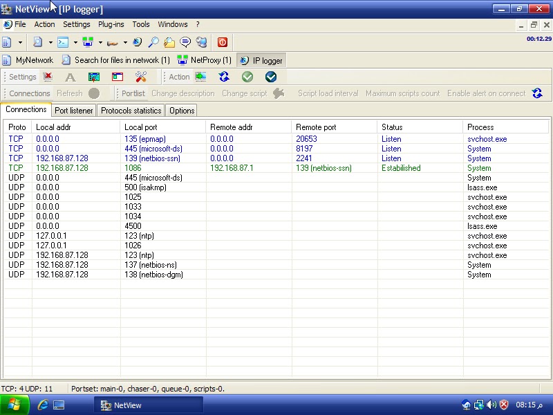Open the Plug-ins menu
The image size is (553, 415).
click(x=111, y=24)
